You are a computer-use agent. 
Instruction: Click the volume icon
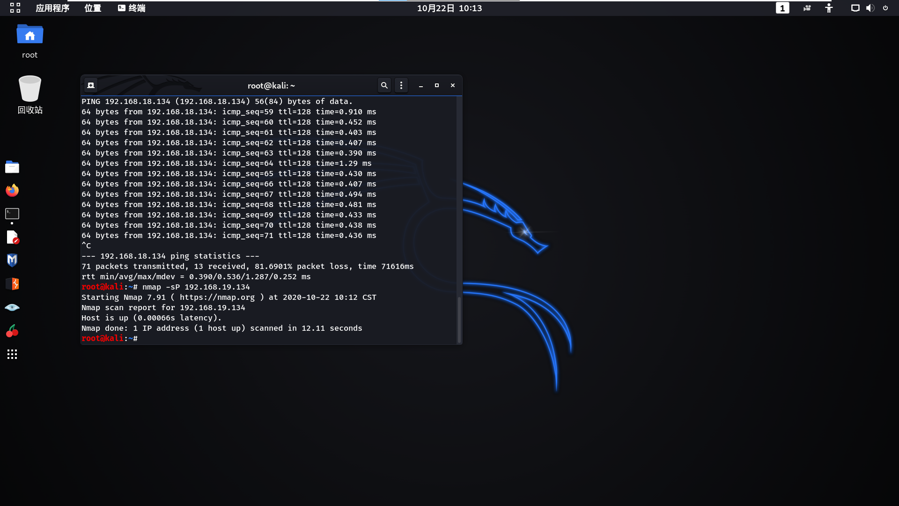(x=870, y=8)
